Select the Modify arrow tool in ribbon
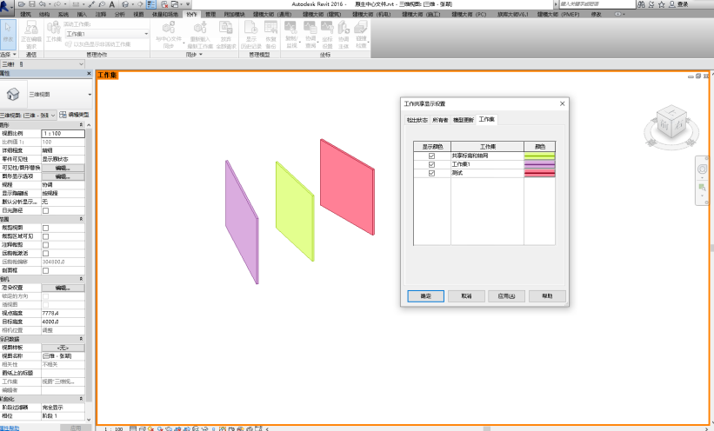Viewport: 714px width, 431px height. [8, 35]
